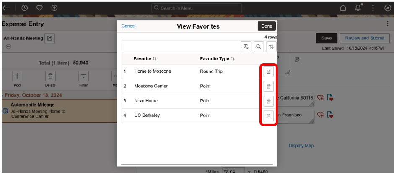Screen dimensions: 394x173
Task: Click the grid search magnifier icon
Action: coord(259,47)
